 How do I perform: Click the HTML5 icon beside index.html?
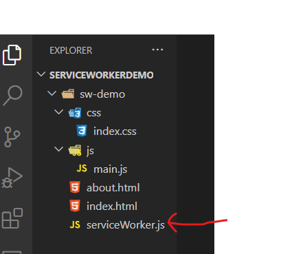coord(75,206)
